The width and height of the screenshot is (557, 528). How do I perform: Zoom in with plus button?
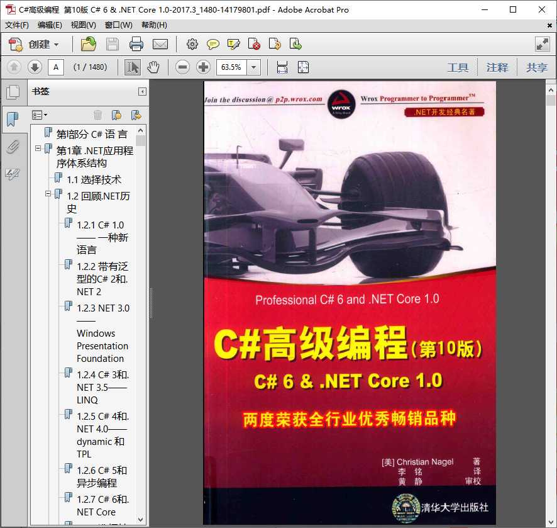tap(204, 67)
